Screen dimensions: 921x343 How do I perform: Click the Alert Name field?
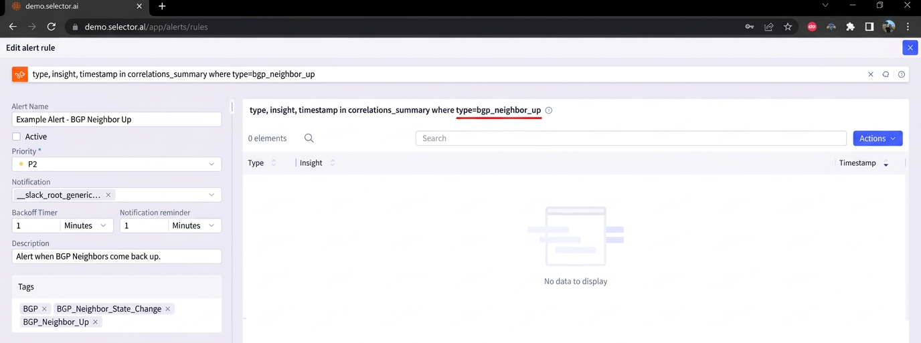point(116,119)
